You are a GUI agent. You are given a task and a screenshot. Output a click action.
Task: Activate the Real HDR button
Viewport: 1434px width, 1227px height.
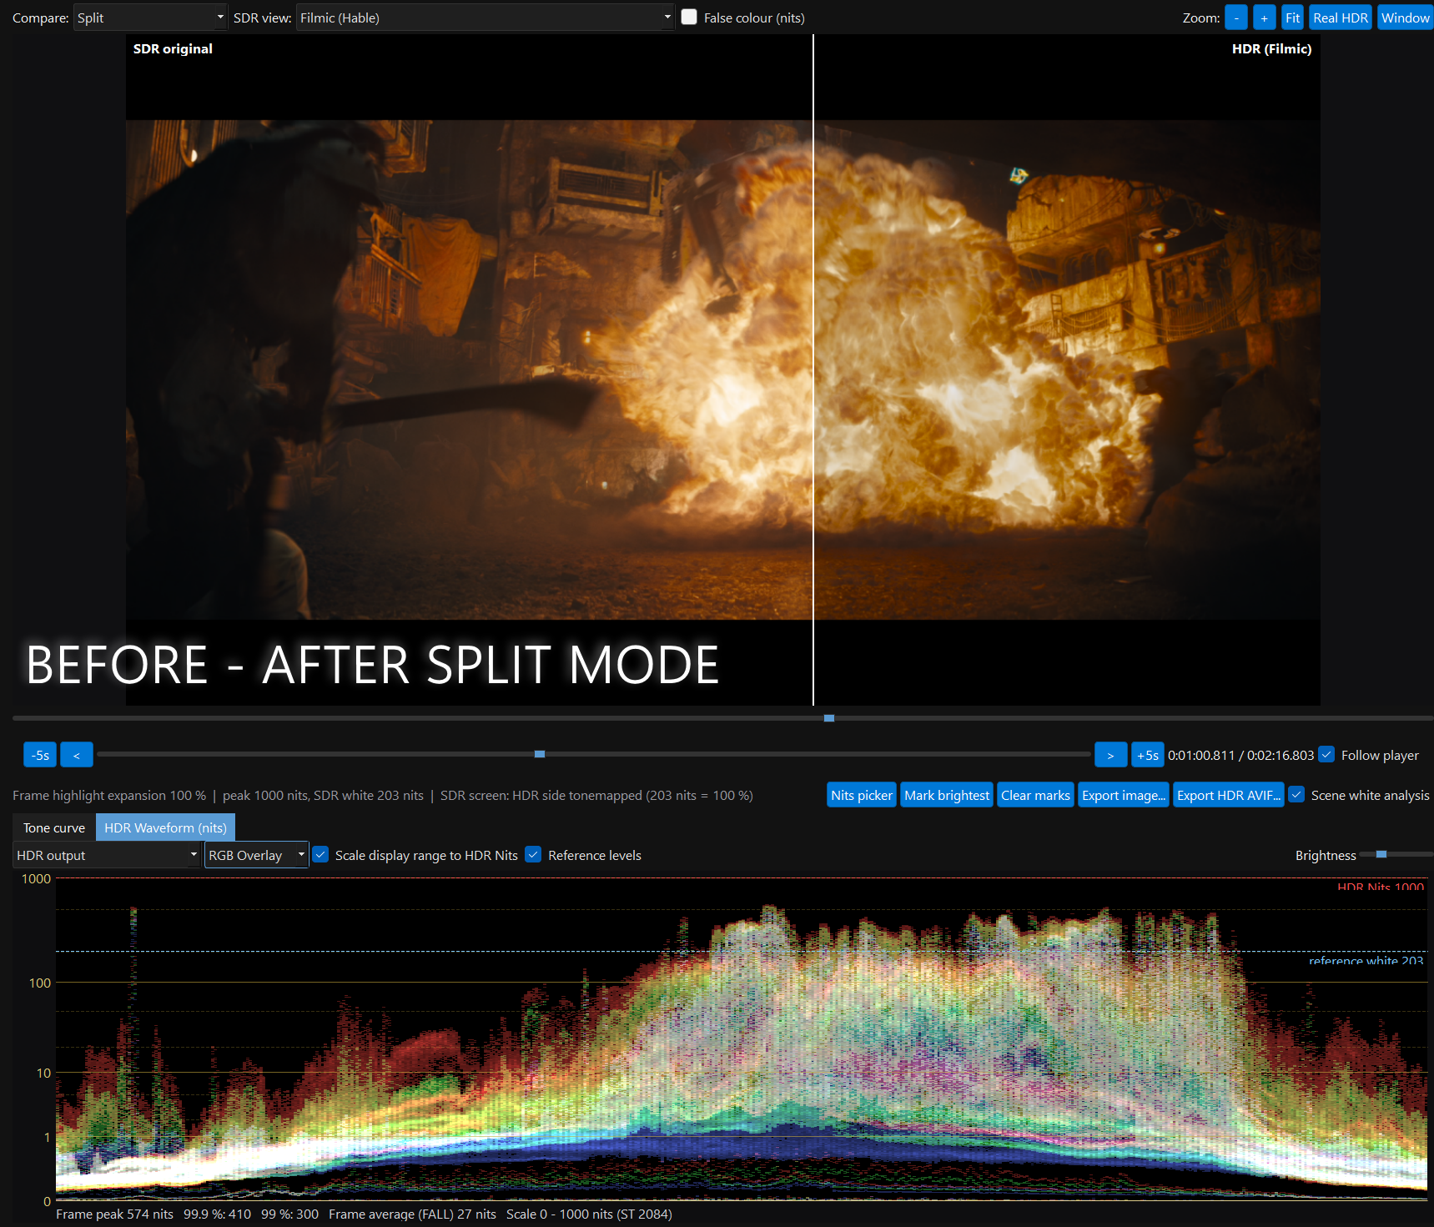[1340, 18]
